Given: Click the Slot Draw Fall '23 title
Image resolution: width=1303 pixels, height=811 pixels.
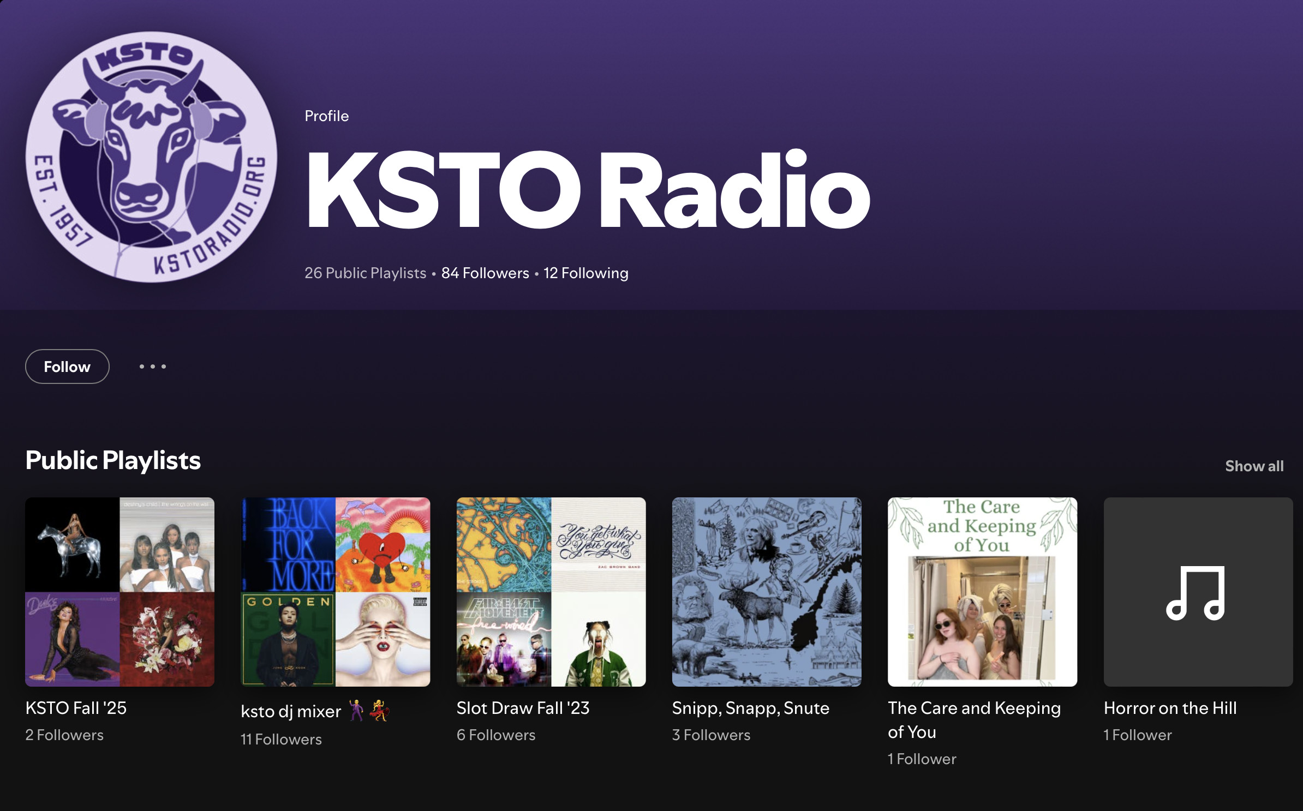Looking at the screenshot, I should coord(523,707).
